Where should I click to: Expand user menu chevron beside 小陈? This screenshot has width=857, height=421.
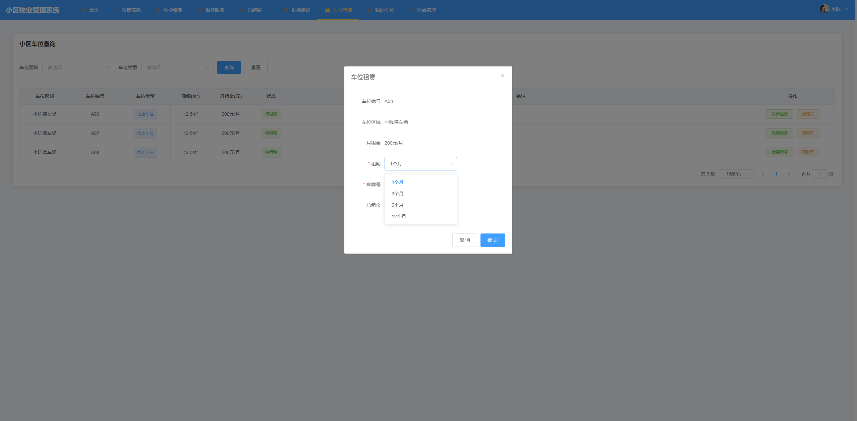tap(846, 9)
